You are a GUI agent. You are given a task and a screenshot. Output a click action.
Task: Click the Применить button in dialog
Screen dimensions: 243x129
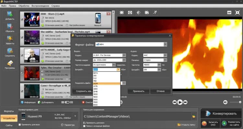coord(139,91)
